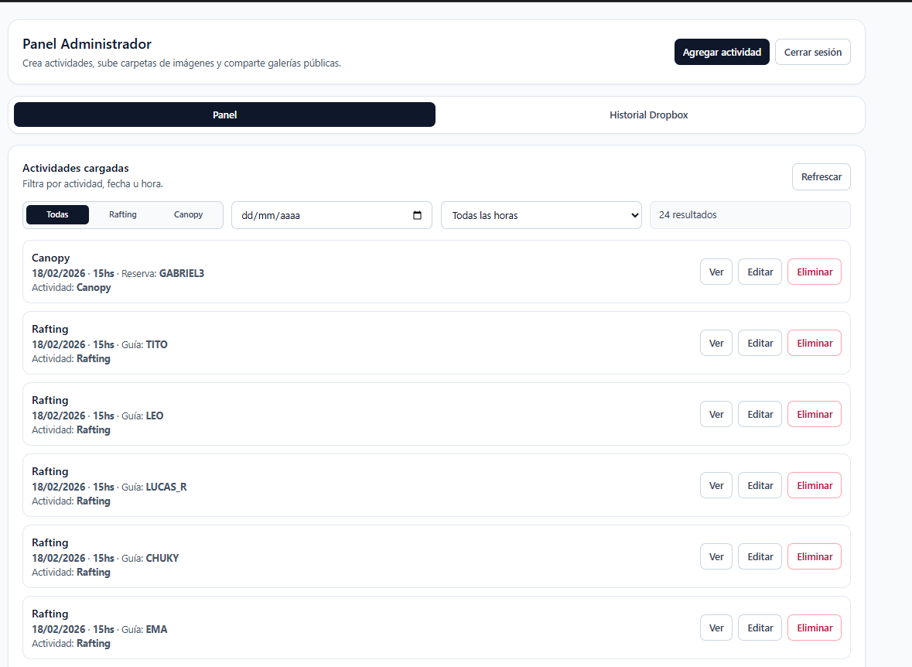This screenshot has height=667, width=912.
Task: Click the reservation name GABRIEL3
Action: point(182,273)
